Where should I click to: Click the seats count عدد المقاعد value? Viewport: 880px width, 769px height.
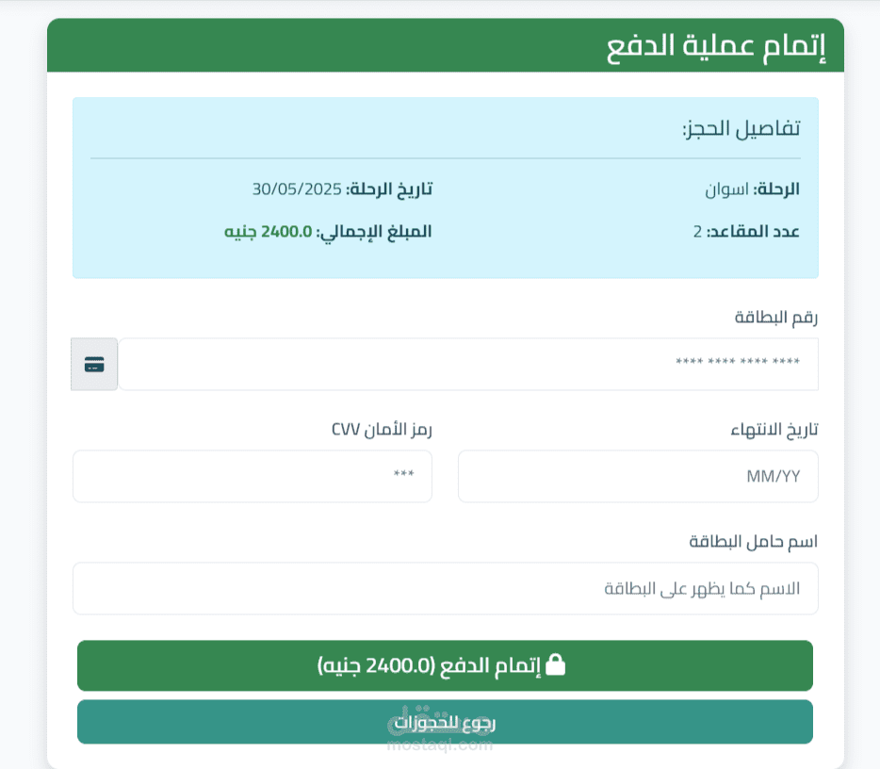[x=698, y=232]
